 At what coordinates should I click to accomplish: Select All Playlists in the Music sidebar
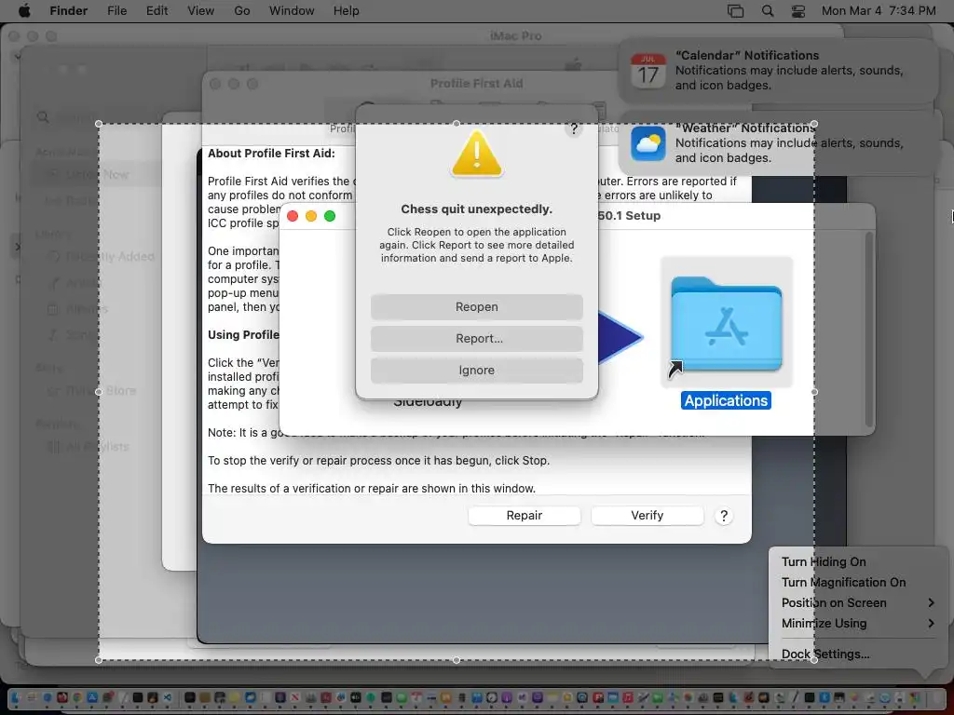tap(90, 447)
